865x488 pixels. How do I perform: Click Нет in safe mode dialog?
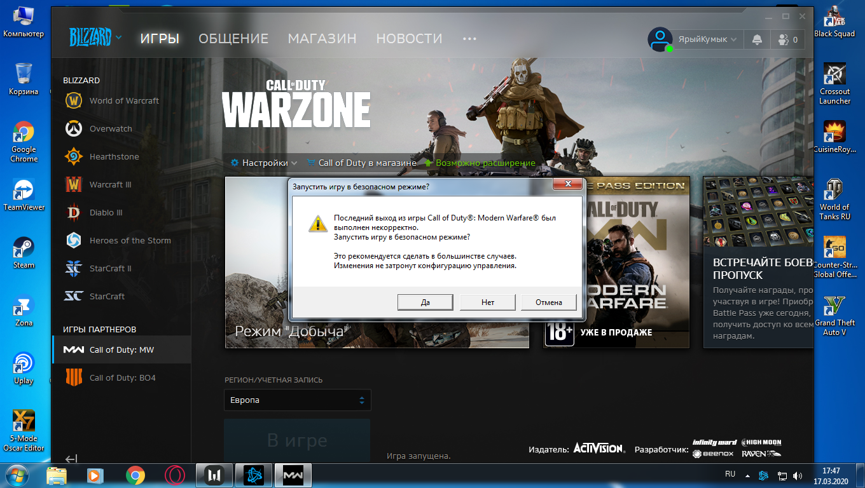488,302
